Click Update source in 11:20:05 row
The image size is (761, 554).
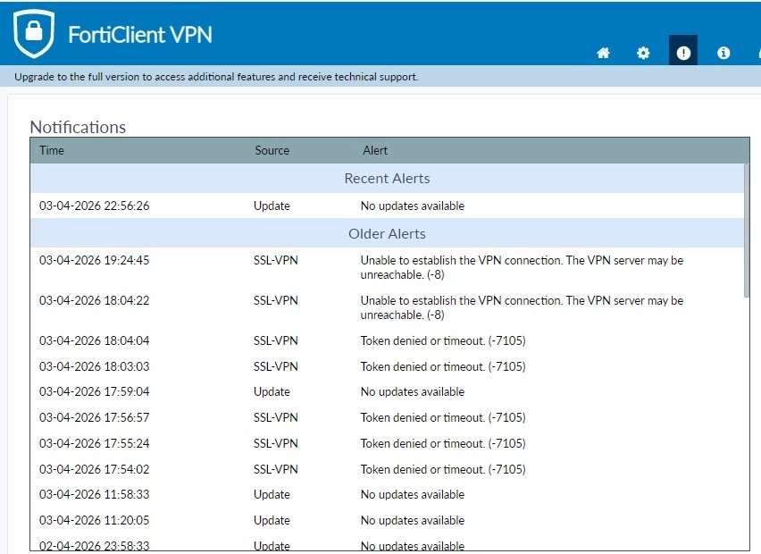click(272, 521)
